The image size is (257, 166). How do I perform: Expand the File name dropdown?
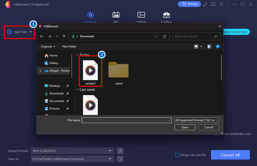pyautogui.click(x=170, y=120)
